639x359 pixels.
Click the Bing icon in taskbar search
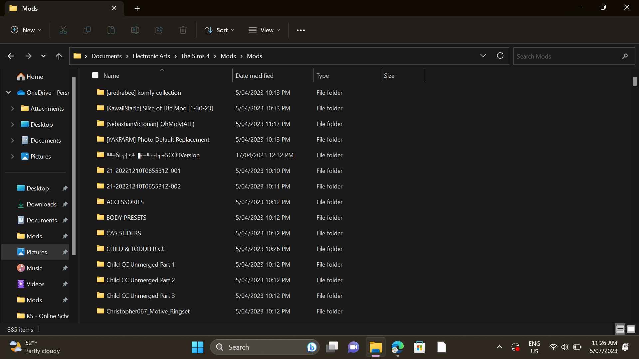[x=312, y=347]
